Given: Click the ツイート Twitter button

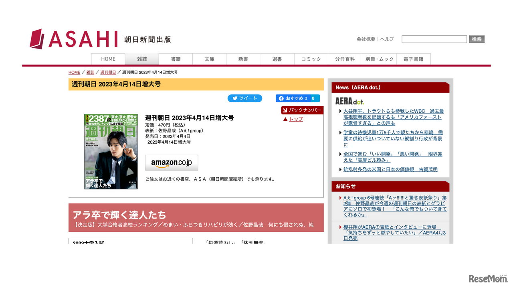Looking at the screenshot, I should [x=245, y=98].
